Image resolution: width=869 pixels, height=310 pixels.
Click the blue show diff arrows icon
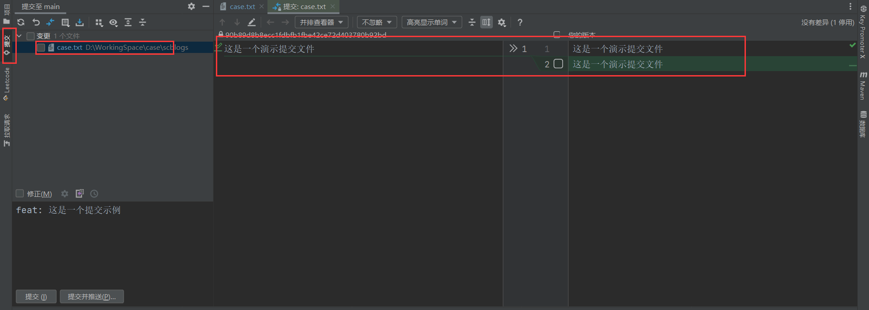(50, 22)
